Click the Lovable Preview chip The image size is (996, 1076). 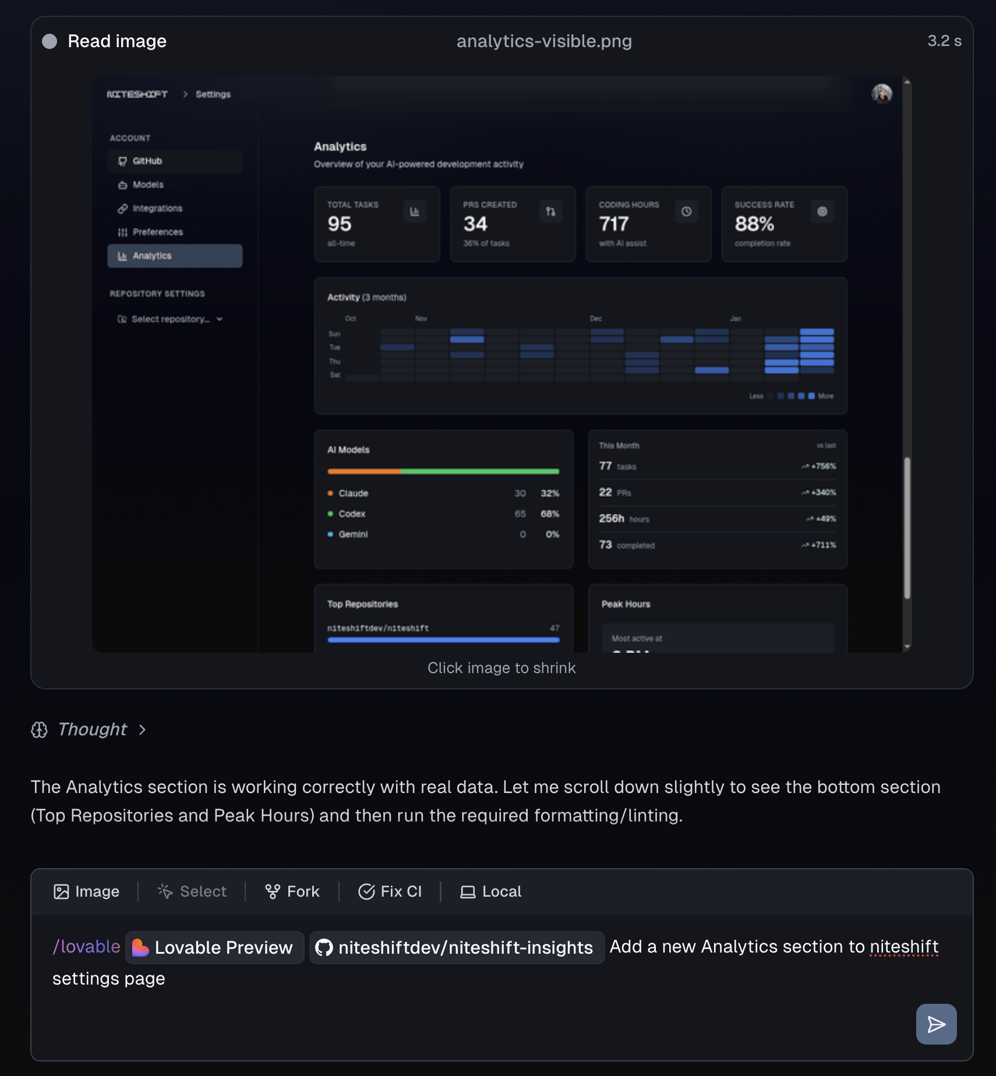click(214, 947)
